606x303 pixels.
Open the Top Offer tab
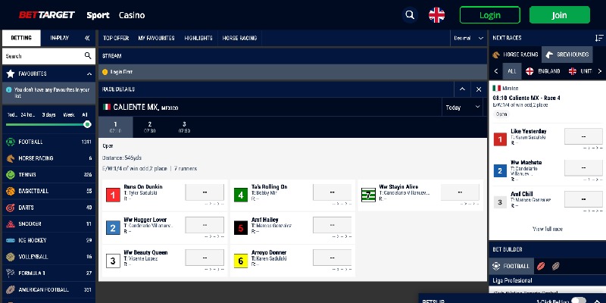[116, 38]
